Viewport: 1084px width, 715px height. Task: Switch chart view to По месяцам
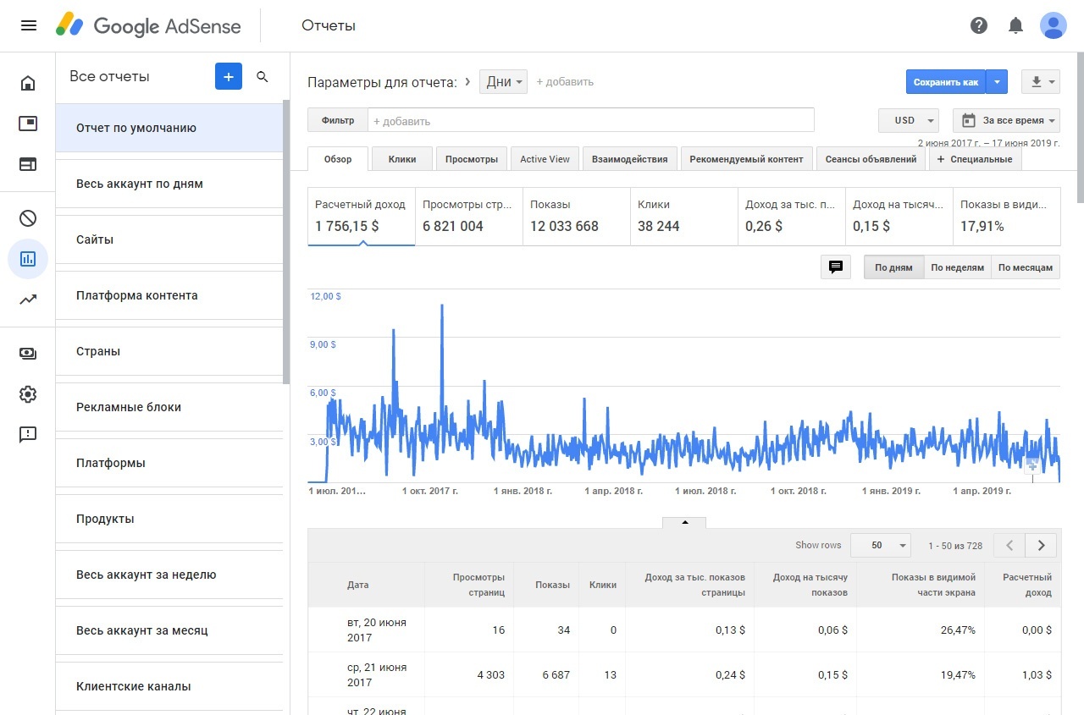[1025, 267]
